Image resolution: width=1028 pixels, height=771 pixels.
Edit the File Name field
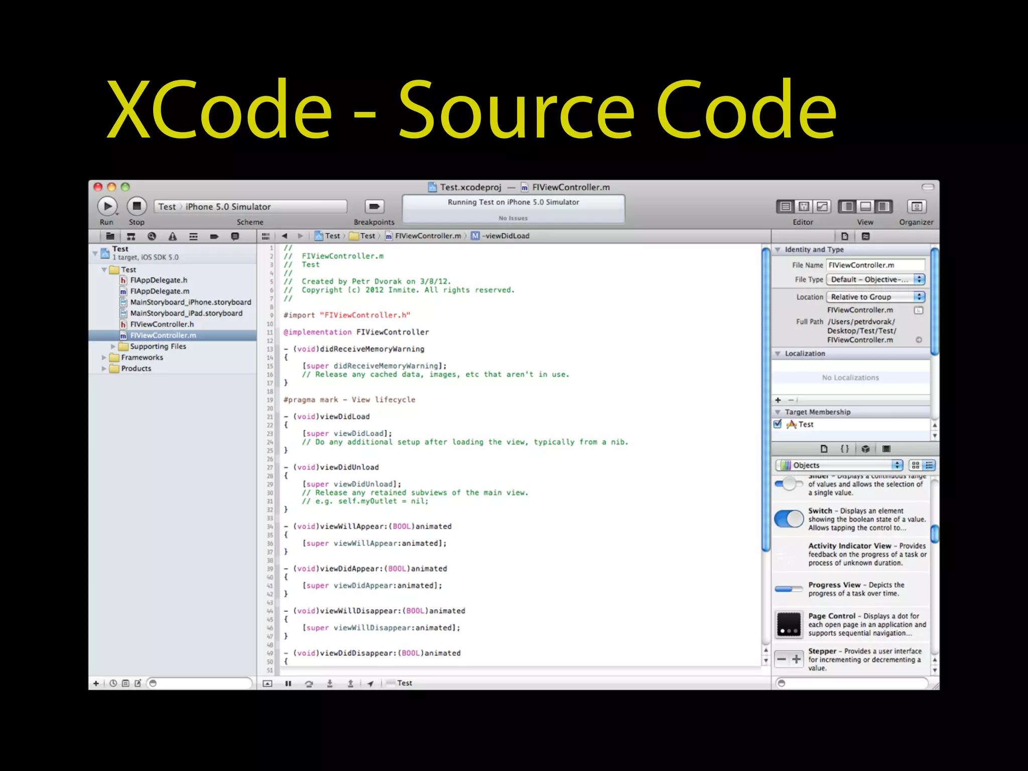[876, 265]
